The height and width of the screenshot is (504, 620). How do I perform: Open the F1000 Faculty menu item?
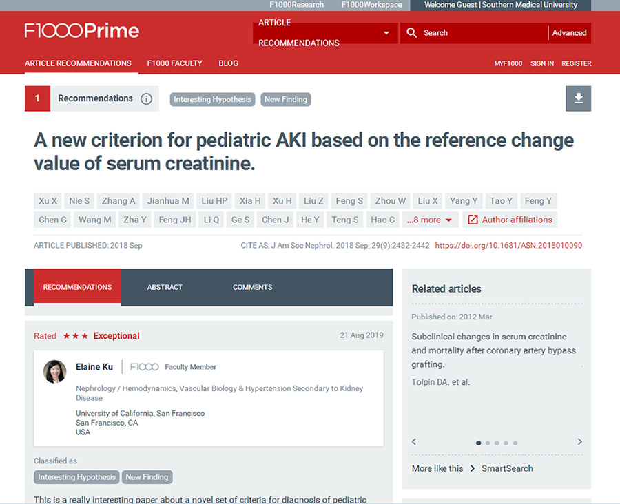click(x=175, y=63)
